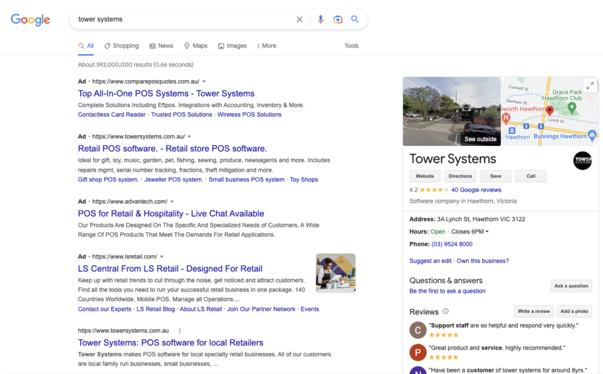Viewport: 603px width, 374px height.
Task: Click the green Grace Park map pin
Action: point(572,108)
